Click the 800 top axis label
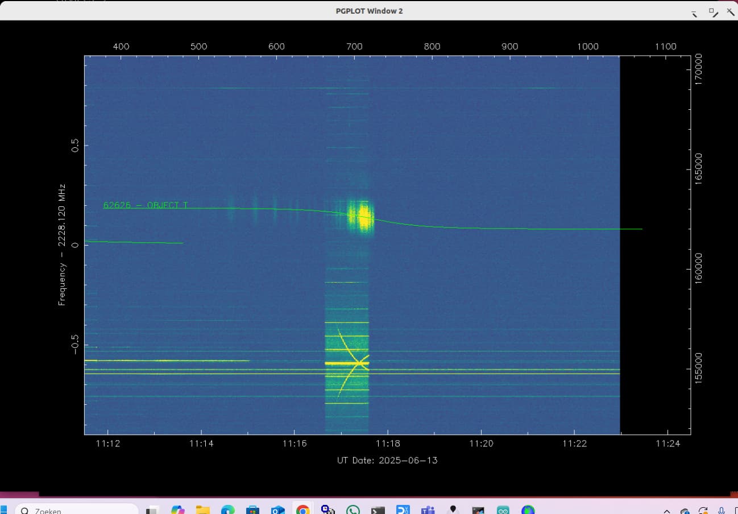The image size is (738, 514). [432, 47]
